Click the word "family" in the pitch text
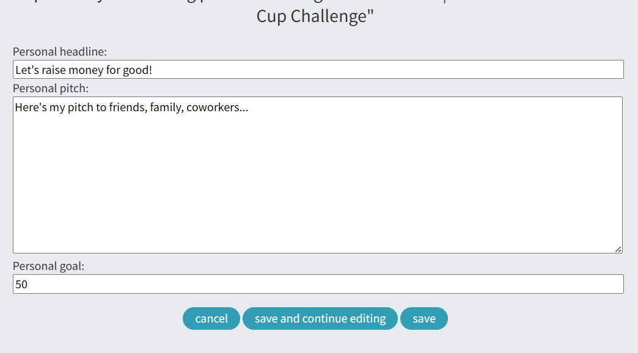Image resolution: width=638 pixels, height=353 pixels. pos(166,108)
